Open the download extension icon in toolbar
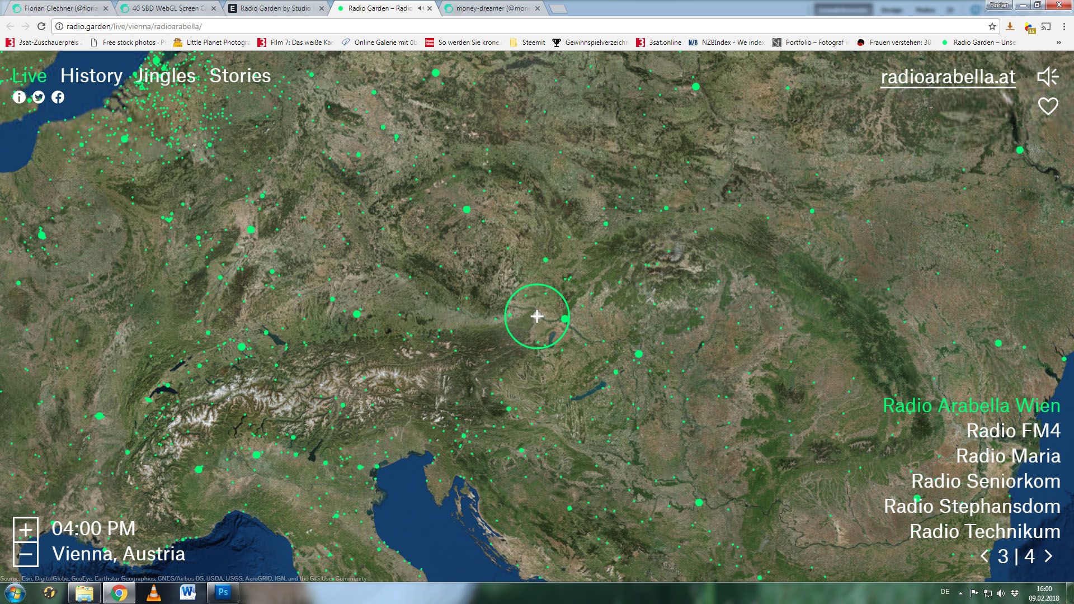 1010,26
